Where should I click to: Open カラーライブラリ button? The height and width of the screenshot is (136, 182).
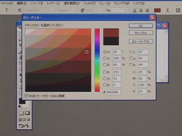point(141,41)
